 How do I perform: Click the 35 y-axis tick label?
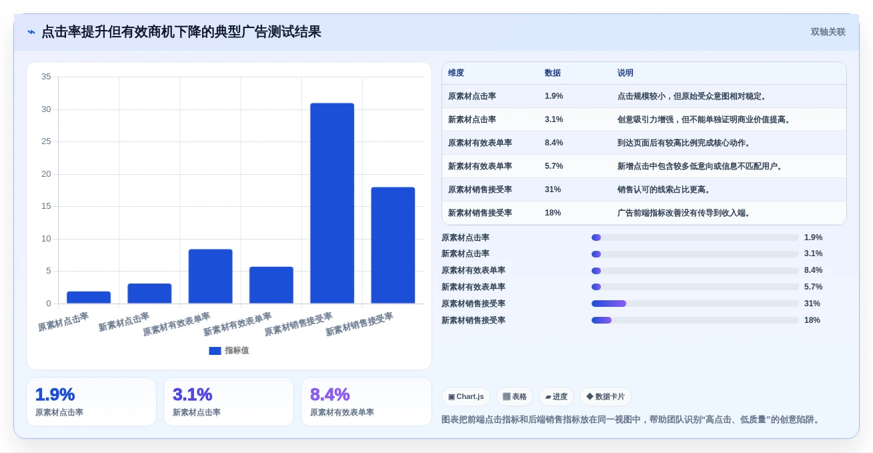click(x=46, y=77)
